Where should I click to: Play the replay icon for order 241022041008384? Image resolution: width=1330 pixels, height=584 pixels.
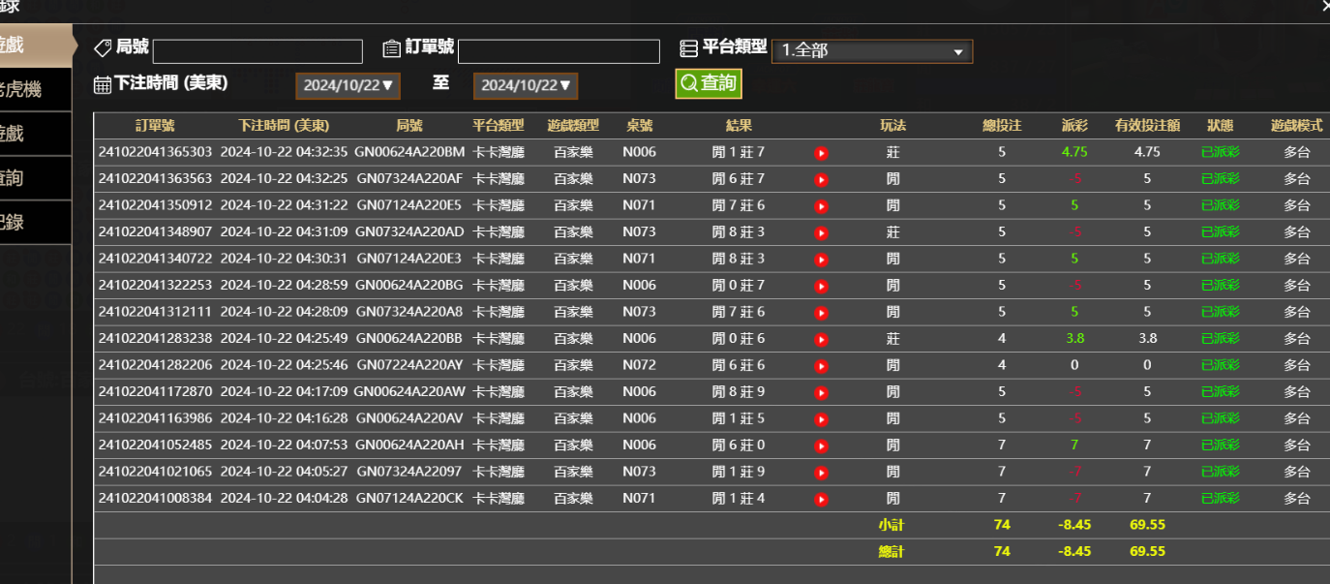(x=822, y=498)
